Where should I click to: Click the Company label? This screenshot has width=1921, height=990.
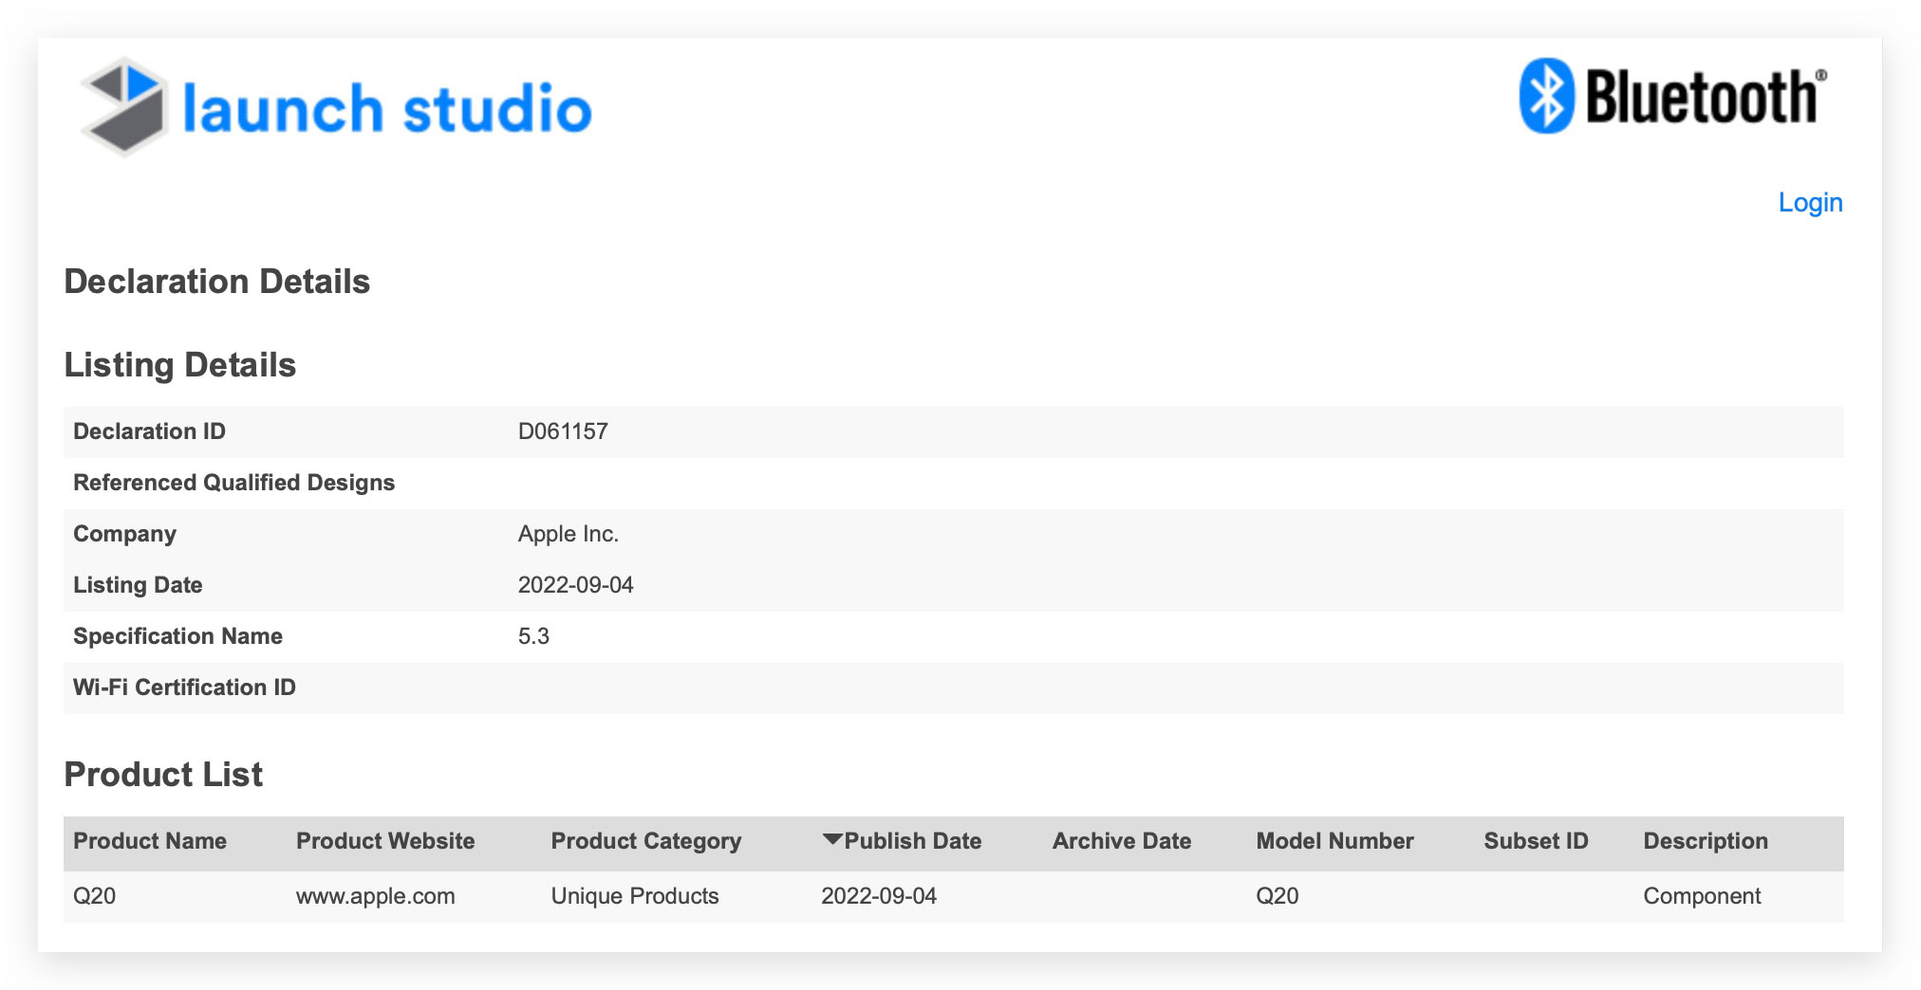coord(124,535)
